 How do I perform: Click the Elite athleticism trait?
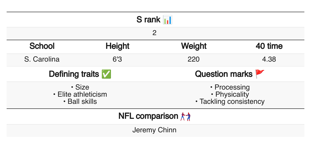pyautogui.click(x=82, y=94)
